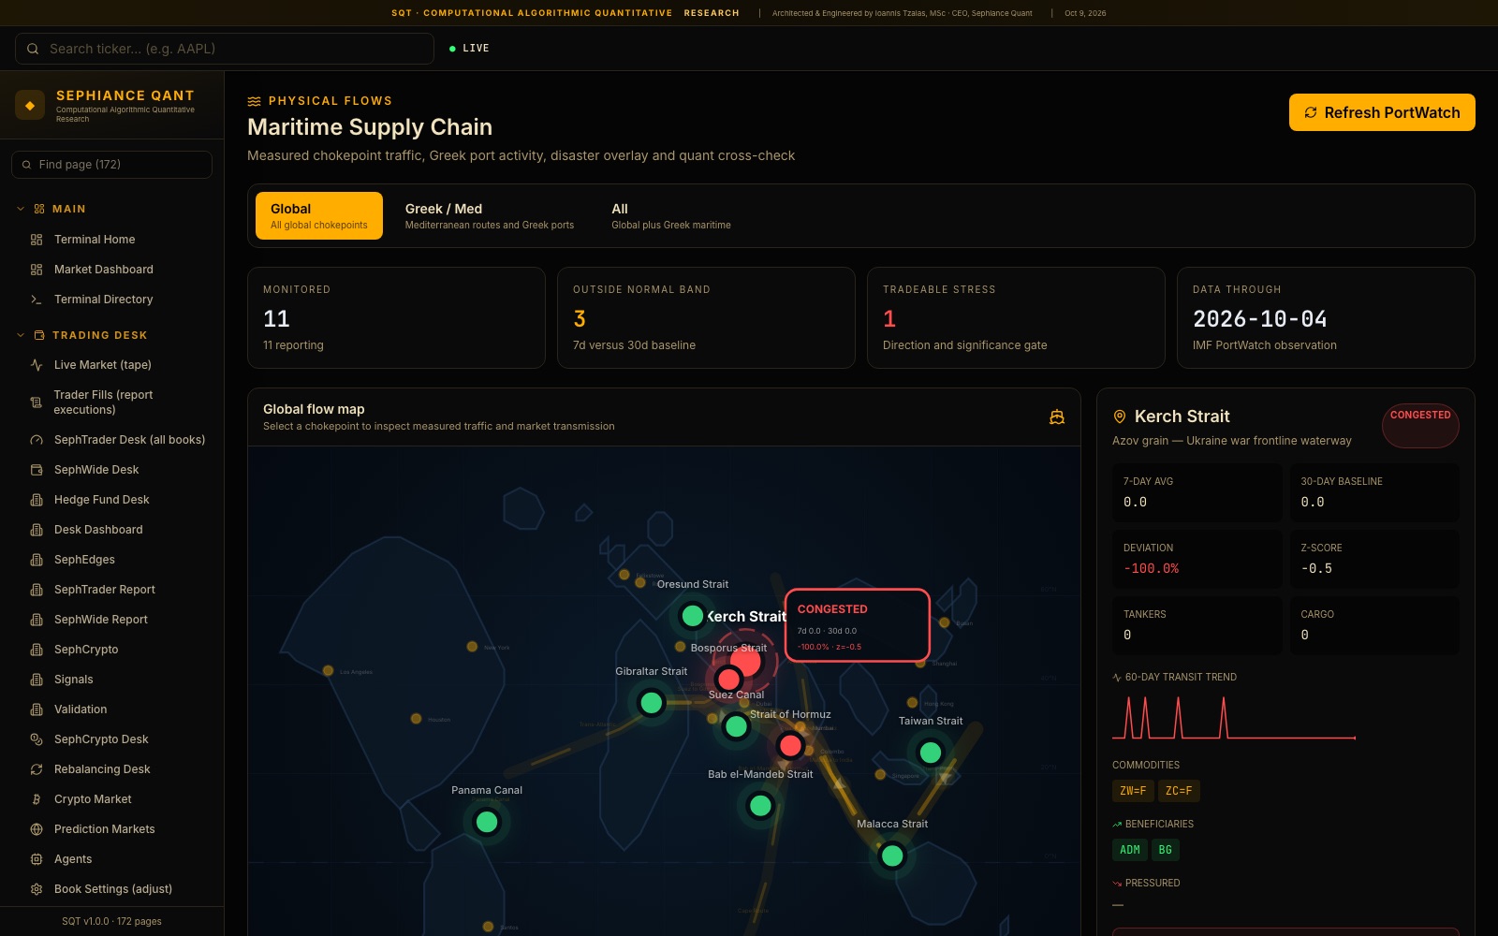1498x936 pixels.
Task: Click the SephCrypto Desk coins icon
Action: tap(37, 739)
